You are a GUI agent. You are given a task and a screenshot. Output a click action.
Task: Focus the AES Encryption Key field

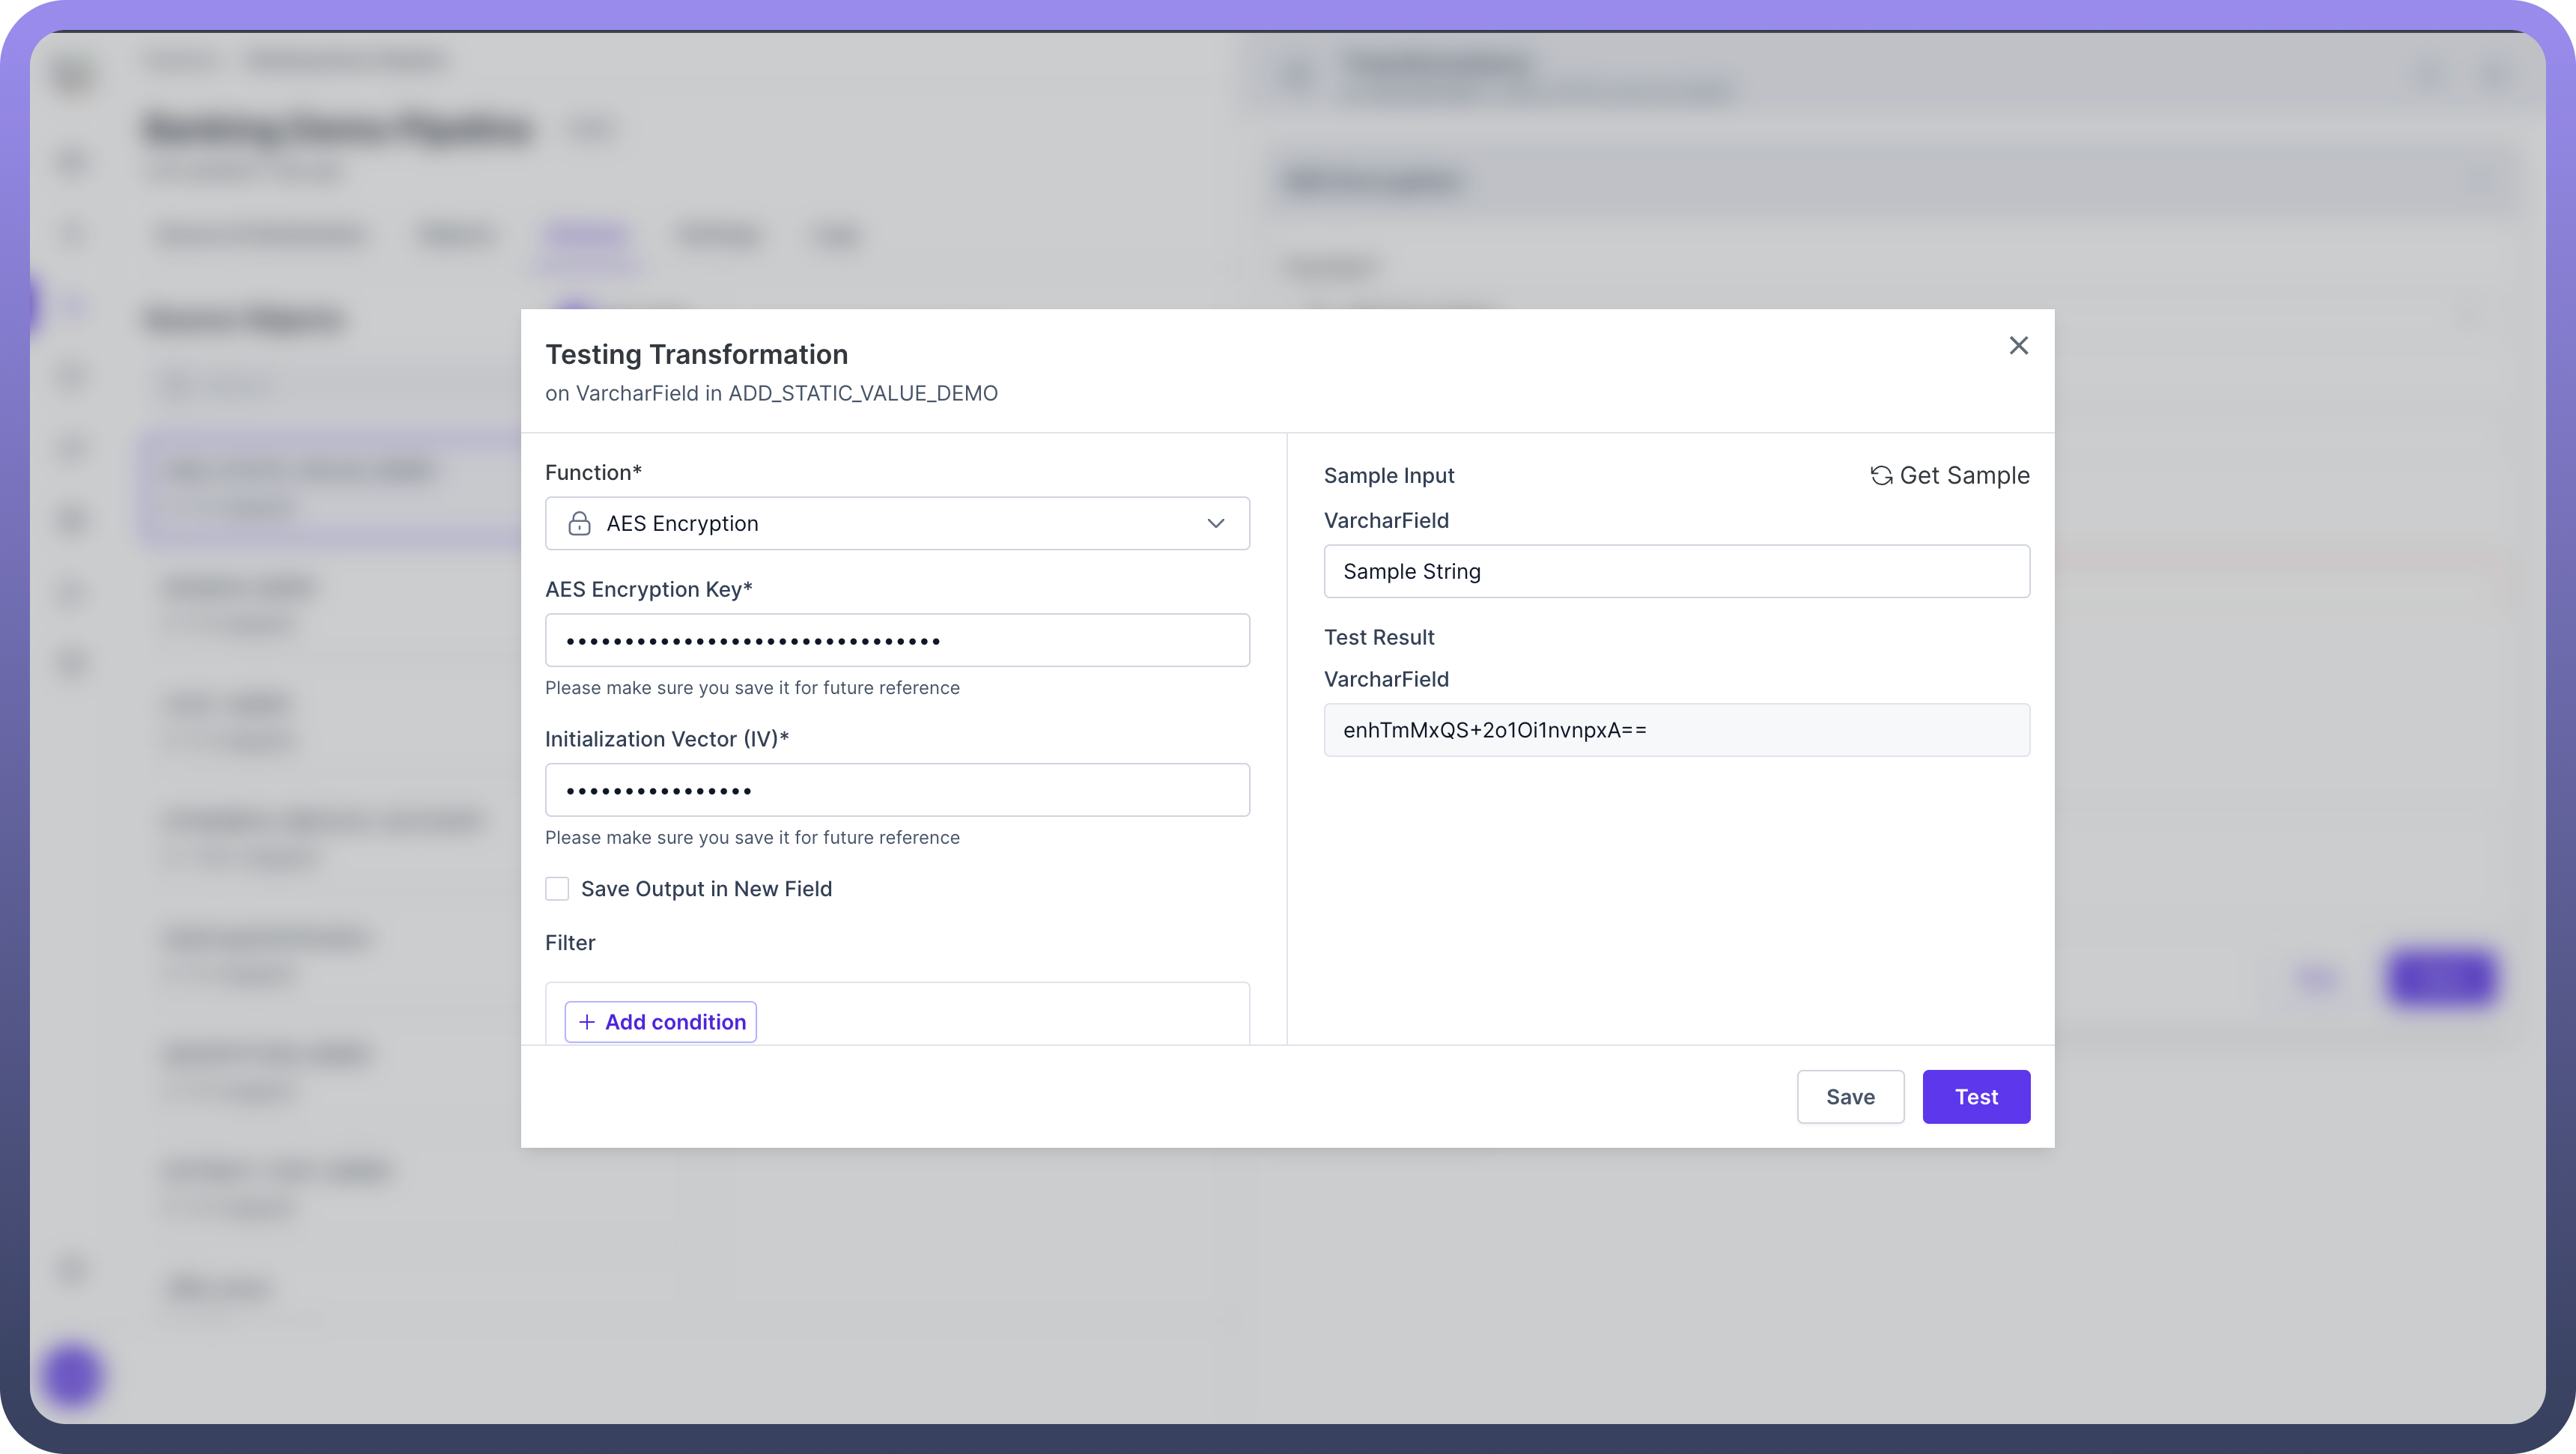(x=896, y=640)
